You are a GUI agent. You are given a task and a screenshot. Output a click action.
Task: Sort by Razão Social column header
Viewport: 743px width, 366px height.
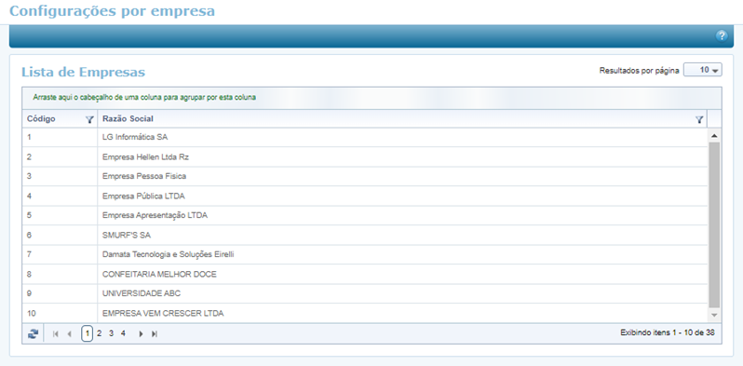click(128, 119)
